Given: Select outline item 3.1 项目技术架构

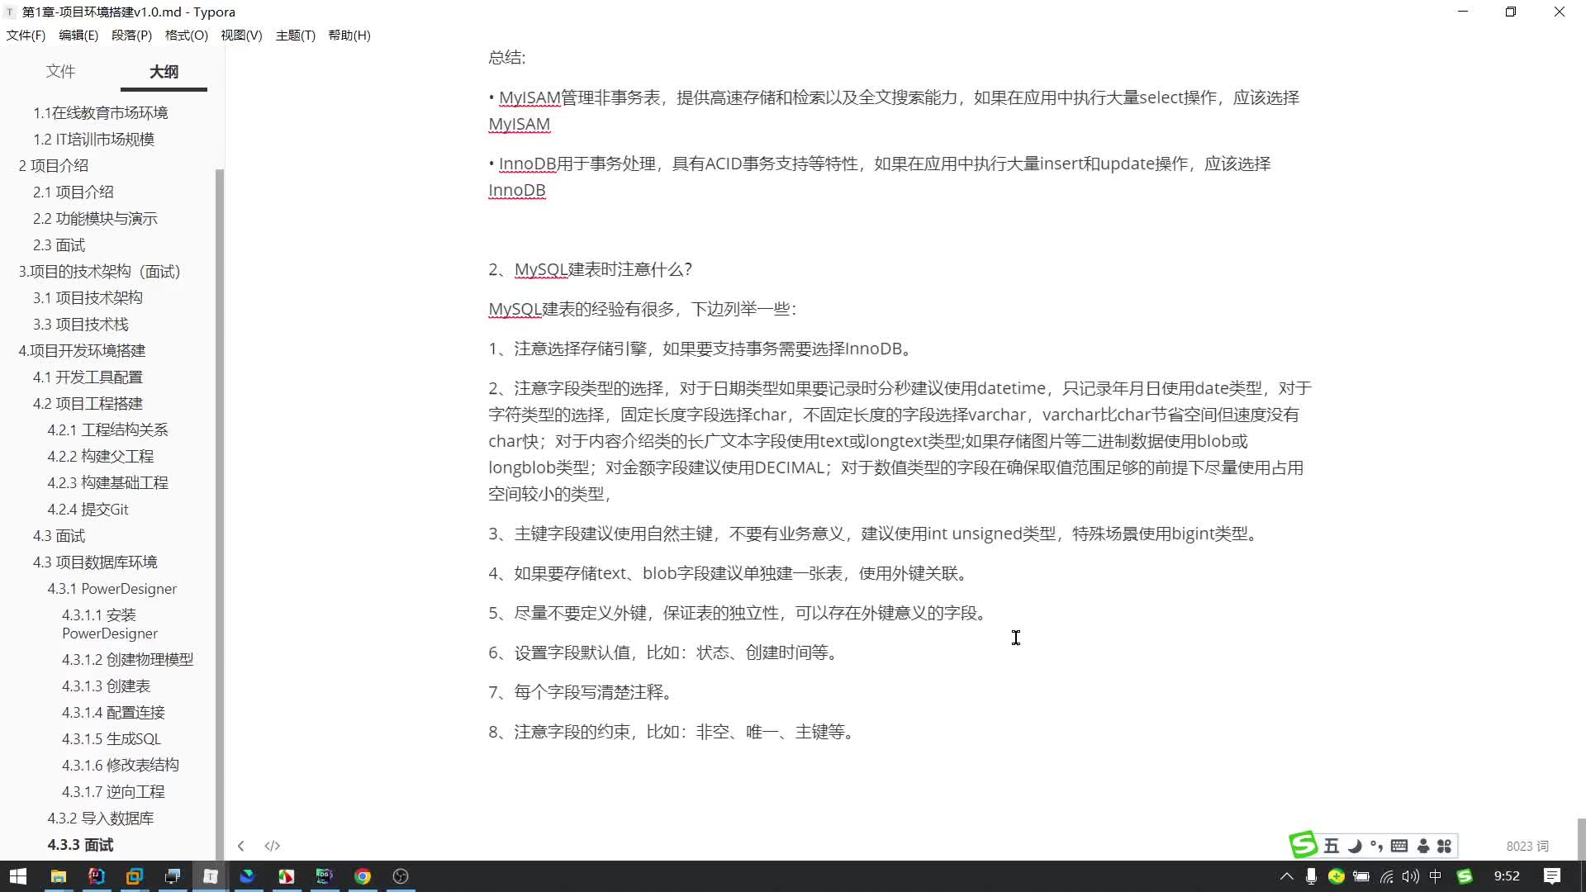Looking at the screenshot, I should click(88, 297).
